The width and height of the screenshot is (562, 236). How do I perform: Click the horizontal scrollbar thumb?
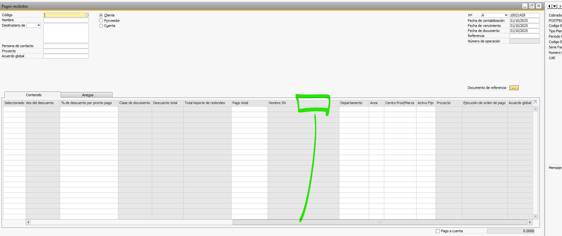[380, 222]
